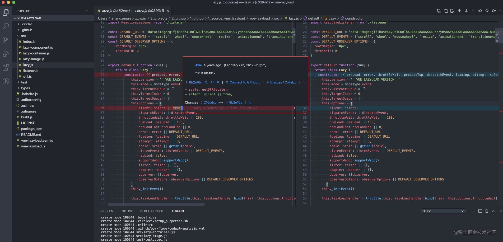Open commit 216cdcc from the Changes line
The width and height of the screenshot is (503, 242).
click(210, 103)
